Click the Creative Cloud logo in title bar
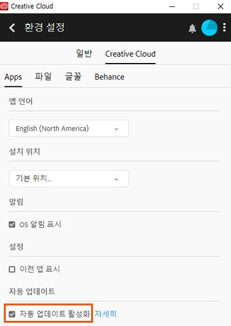This screenshot has height=326, width=231. (4, 6)
